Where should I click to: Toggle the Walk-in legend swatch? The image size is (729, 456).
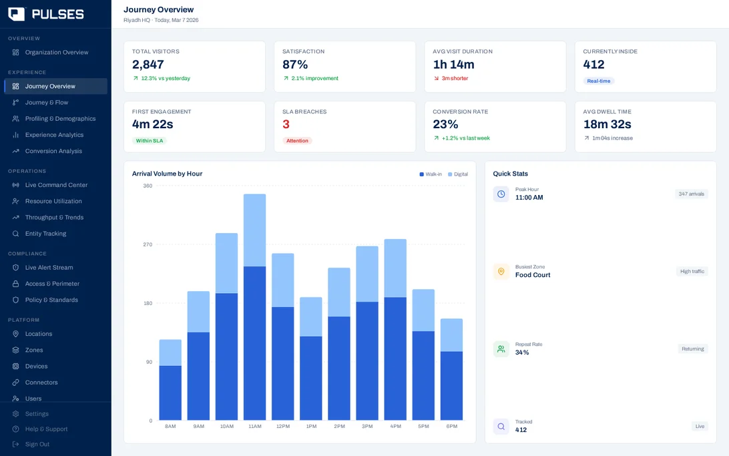422,174
